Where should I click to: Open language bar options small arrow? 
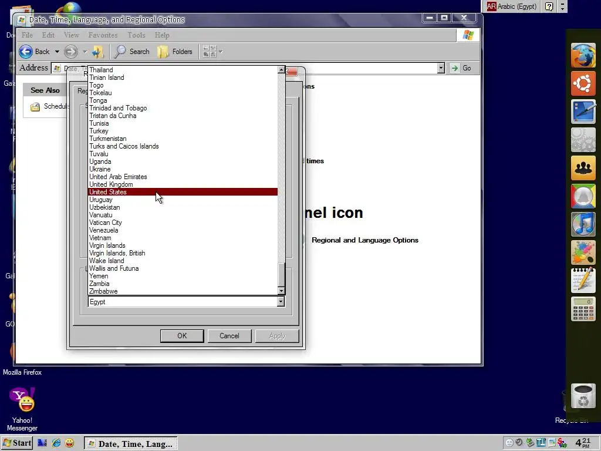[x=562, y=9]
